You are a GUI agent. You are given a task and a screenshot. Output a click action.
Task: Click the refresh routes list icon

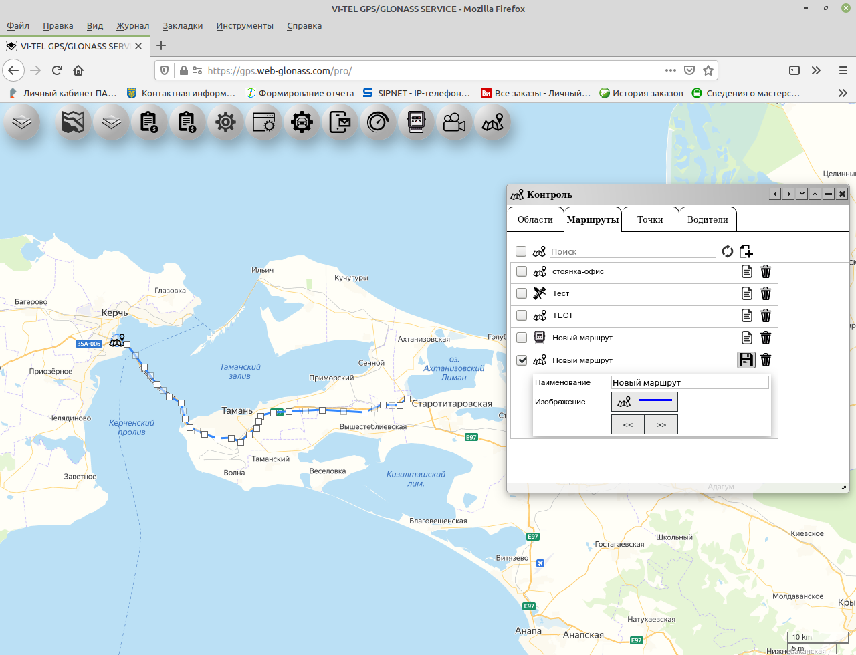click(x=728, y=251)
